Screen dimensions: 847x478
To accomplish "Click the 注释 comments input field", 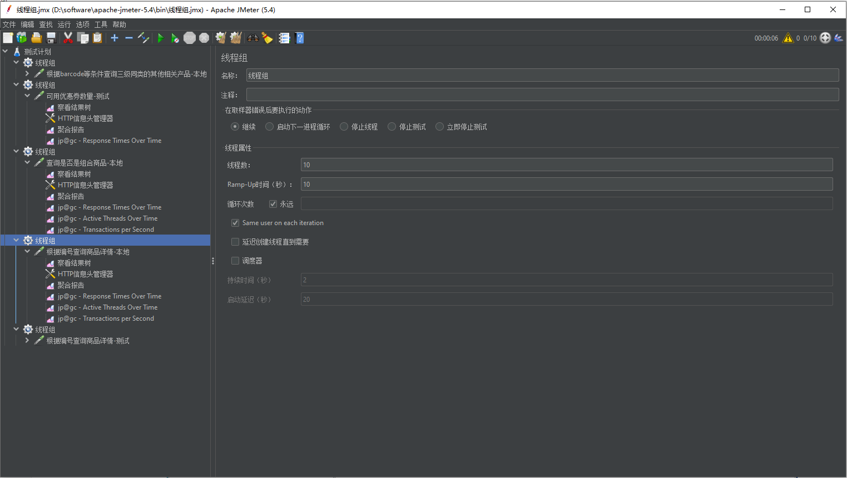I will pyautogui.click(x=542, y=94).
